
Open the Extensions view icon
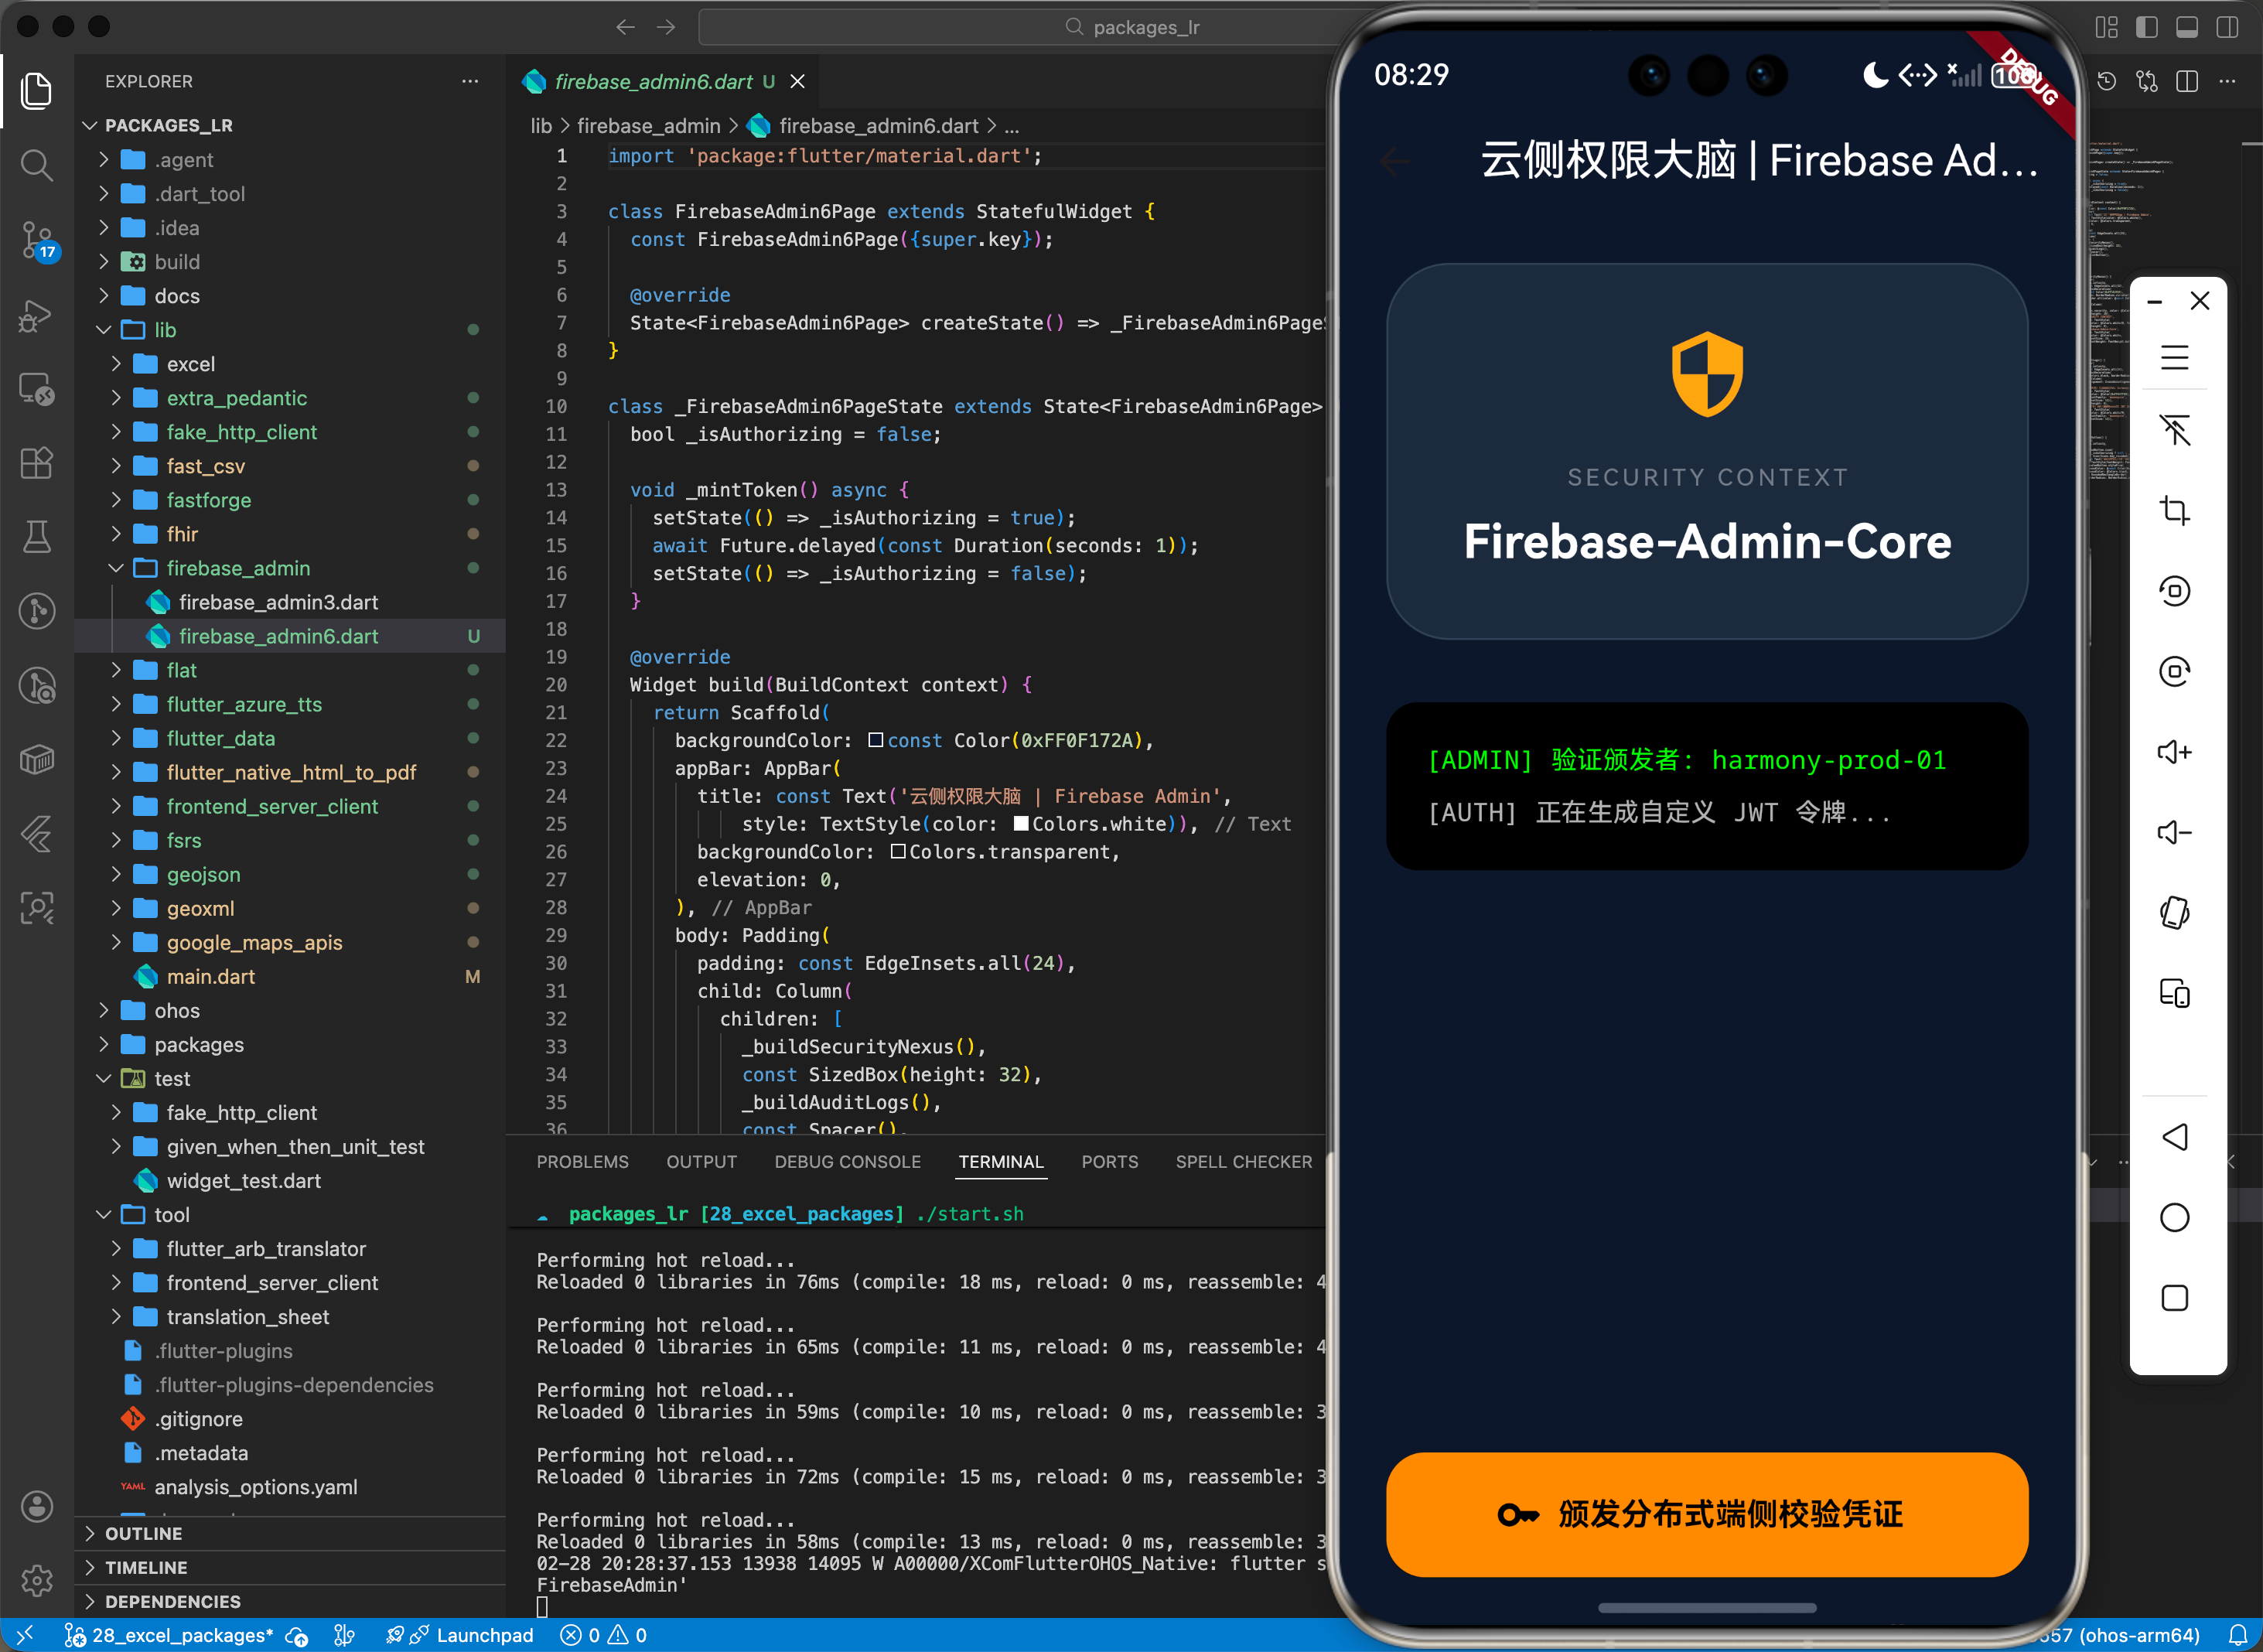[x=37, y=463]
